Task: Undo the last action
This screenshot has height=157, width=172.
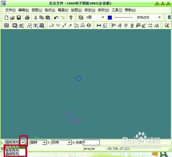Action: pos(56,18)
